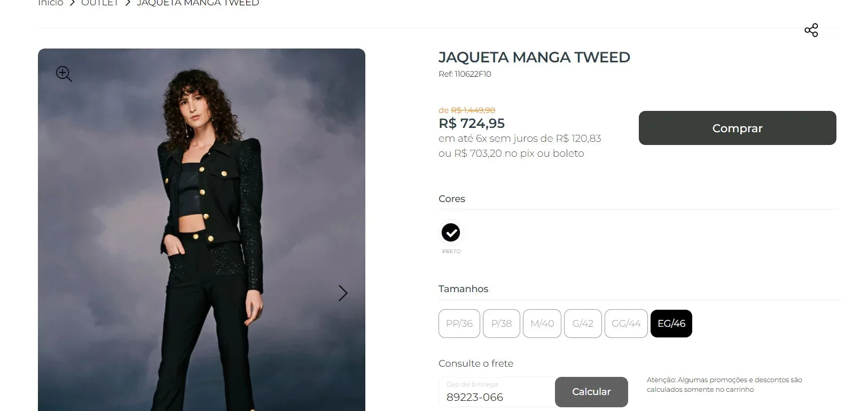The image size is (853, 411).
Task: Go to Início in the breadcrumb
Action: tap(51, 3)
